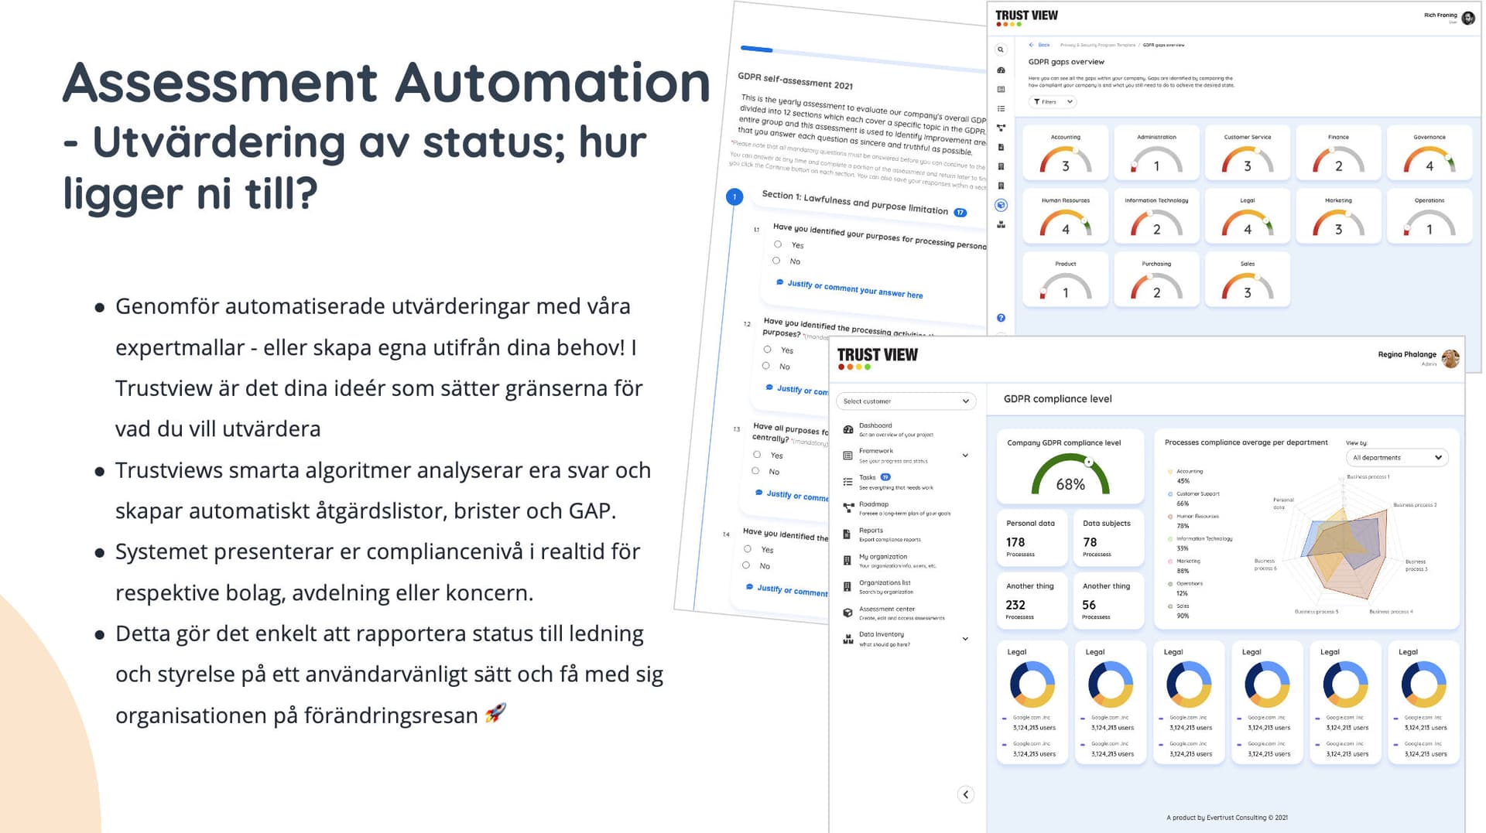Click Data Inventory boxes icon in expanded sidebar

[847, 639]
